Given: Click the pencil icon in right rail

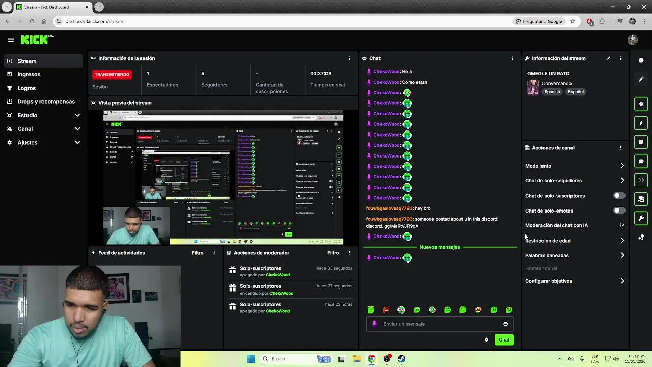Looking at the screenshot, I should coord(641,80).
